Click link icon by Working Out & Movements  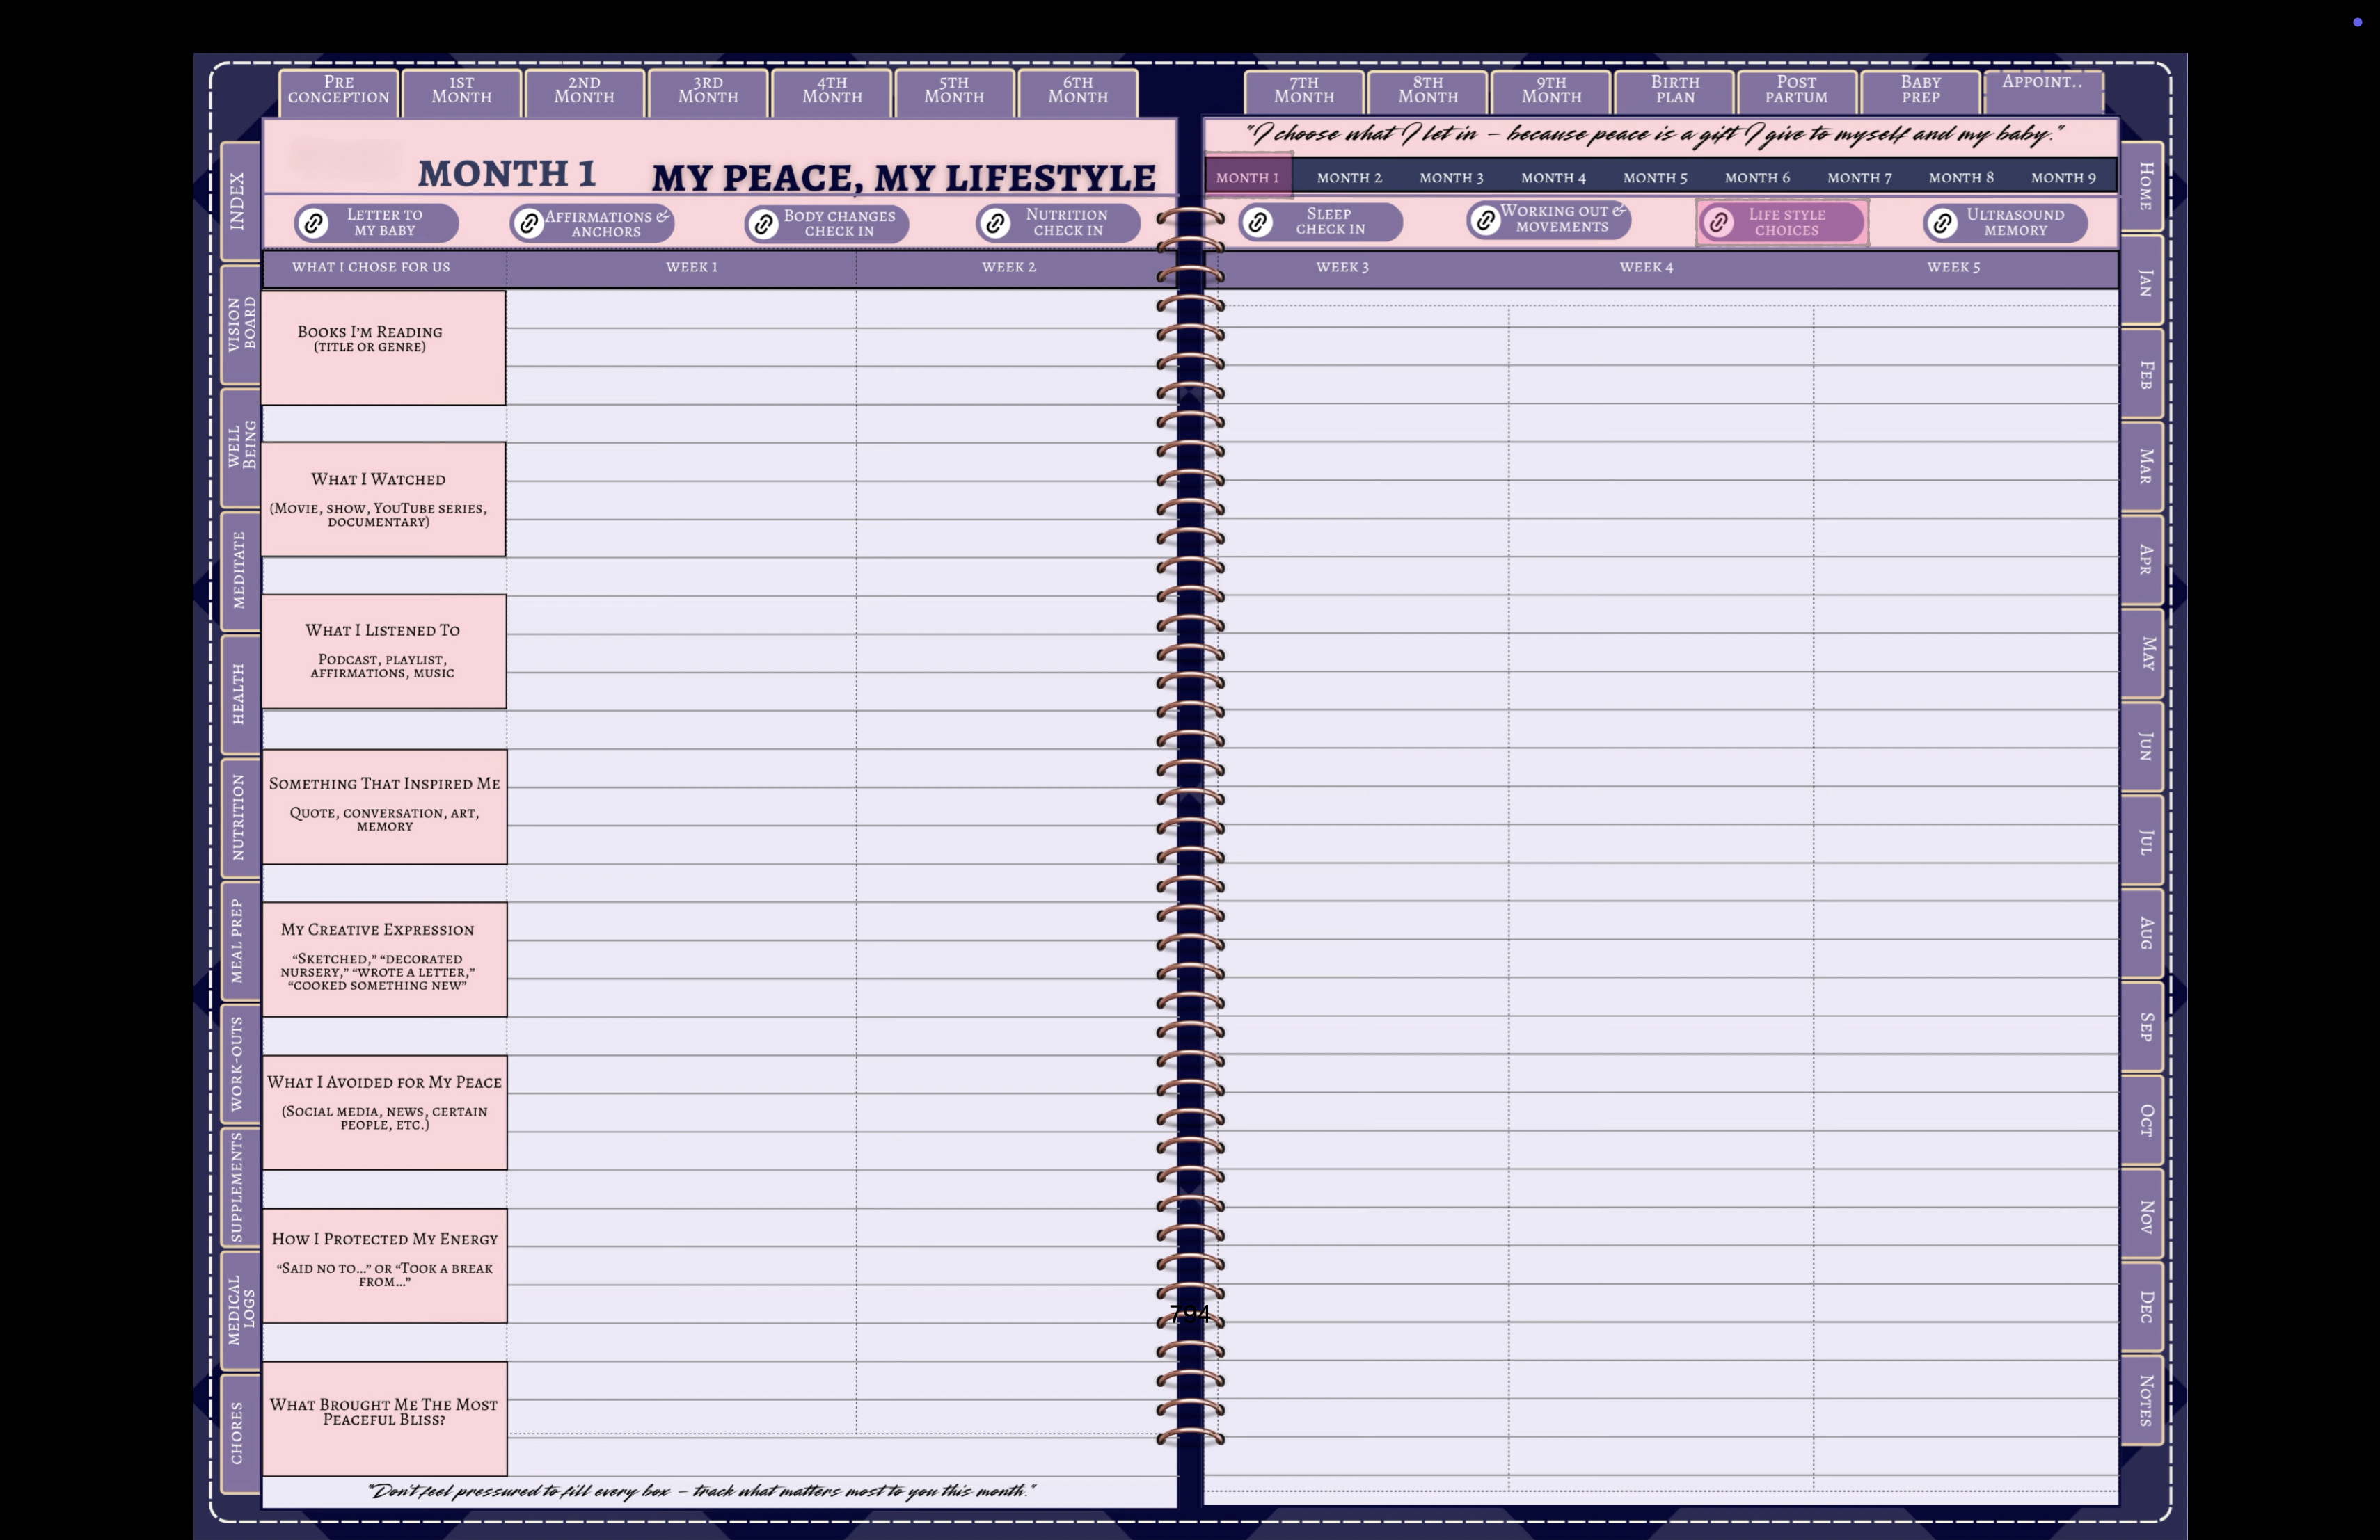[1485, 220]
